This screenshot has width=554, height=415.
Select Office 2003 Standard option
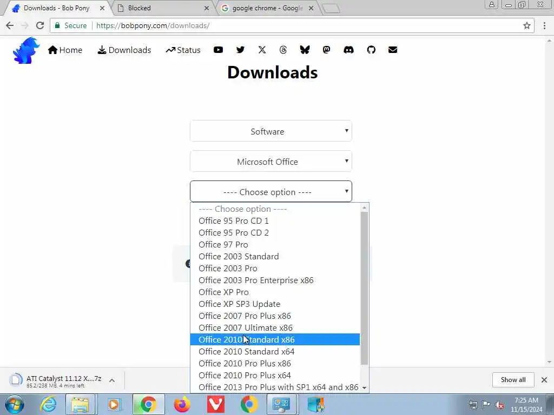(275, 256)
